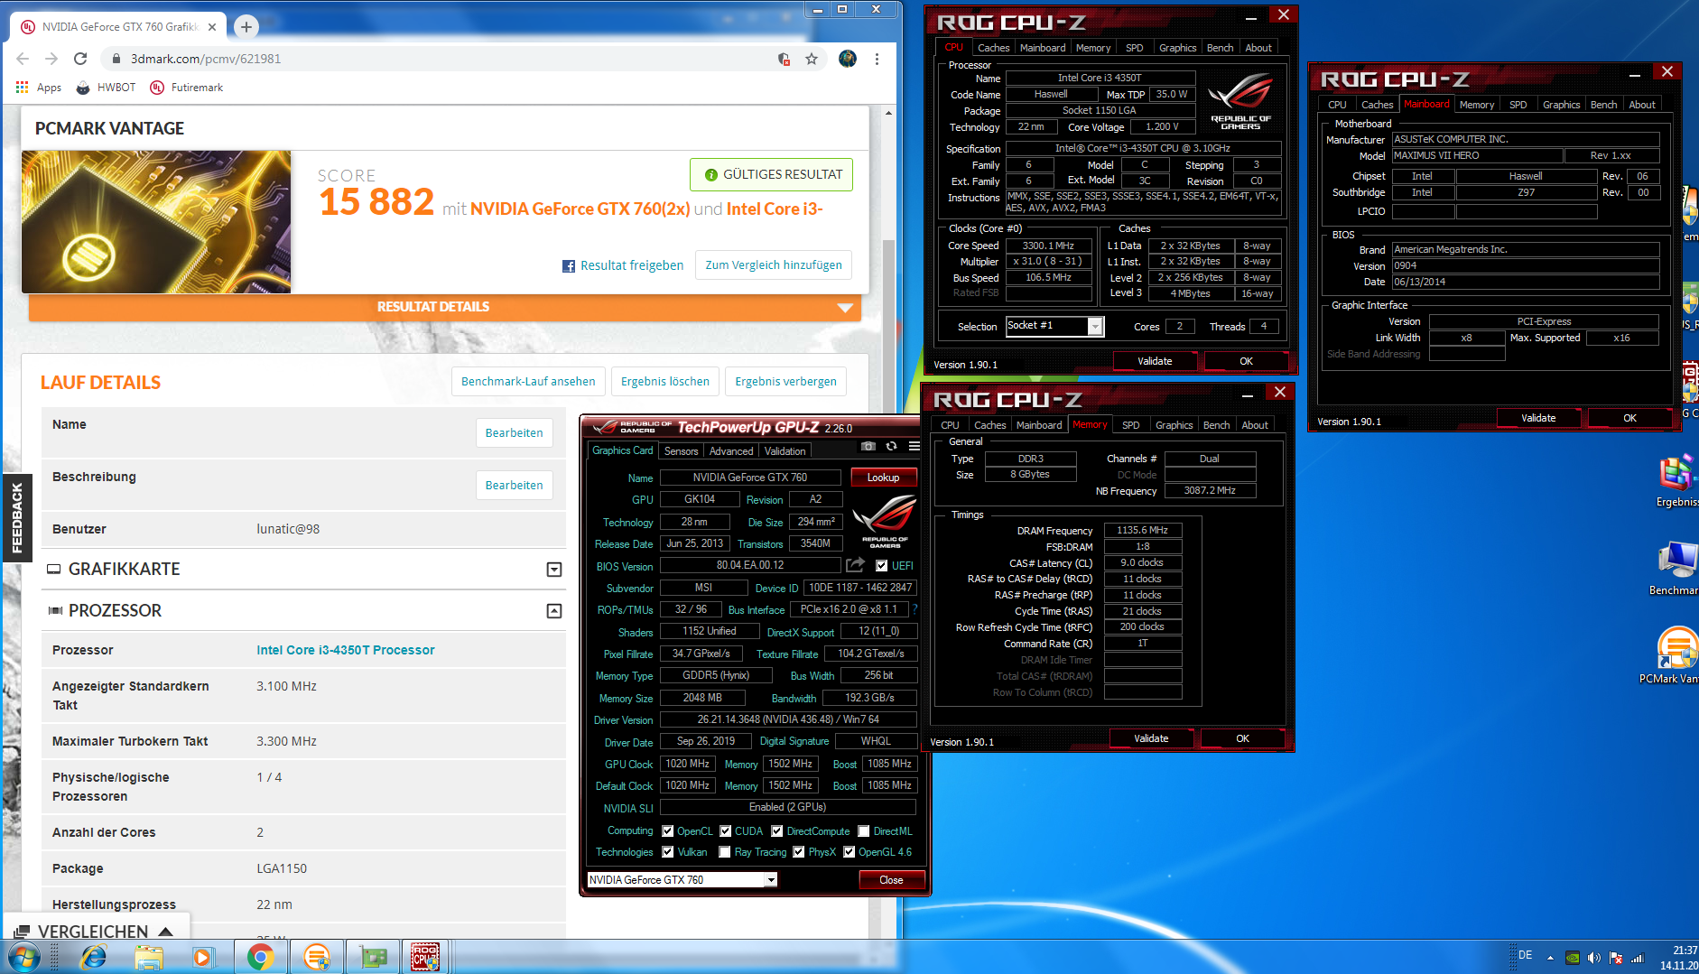This screenshot has height=974, width=1699.
Task: Export the BIOS using the share arrow icon
Action: point(855,565)
